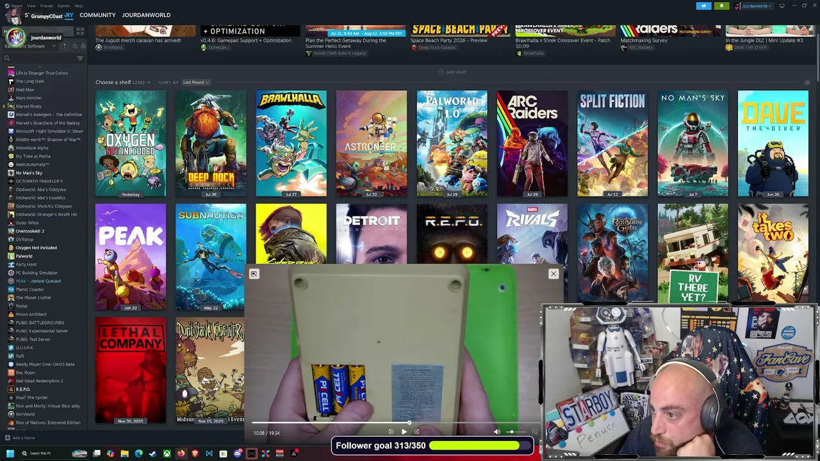Open the Brawlhalla game cover
This screenshot has width=820, height=461.
click(x=291, y=143)
